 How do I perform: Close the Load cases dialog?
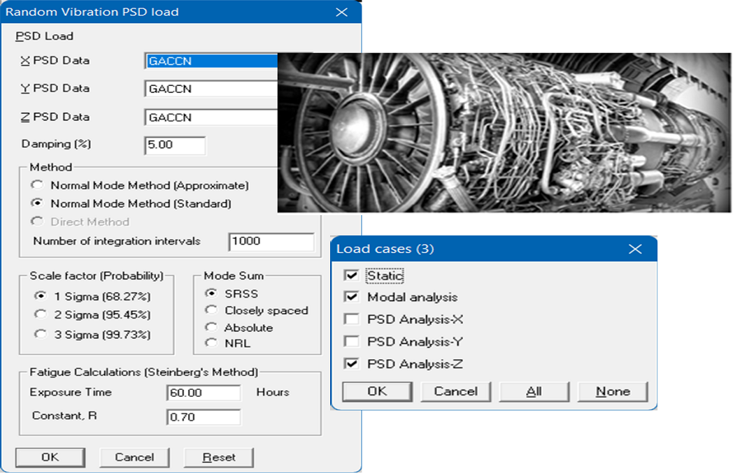[x=635, y=249]
